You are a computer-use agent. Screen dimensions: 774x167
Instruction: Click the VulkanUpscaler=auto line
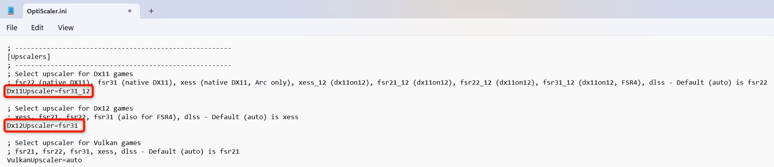tap(45, 160)
